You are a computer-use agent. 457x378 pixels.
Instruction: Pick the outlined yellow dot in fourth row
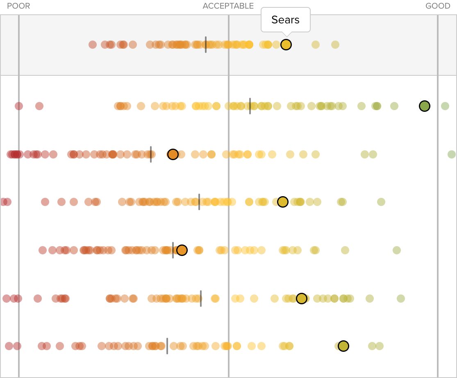coord(283,202)
